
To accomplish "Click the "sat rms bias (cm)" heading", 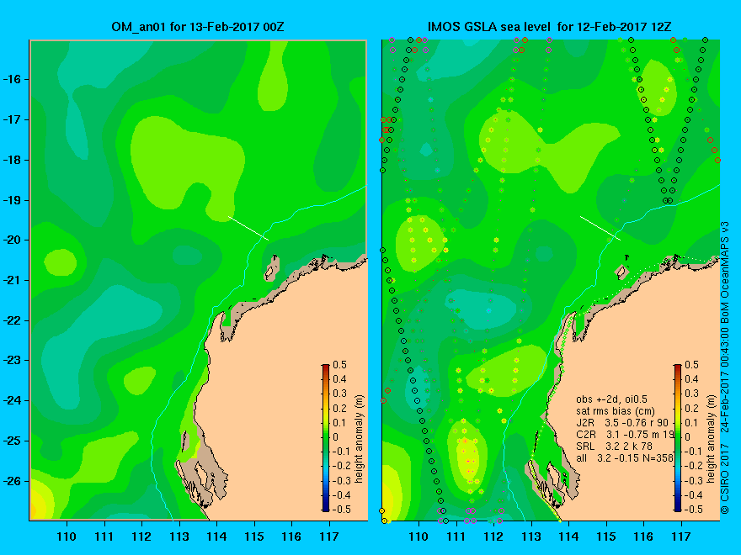I will click(616, 411).
